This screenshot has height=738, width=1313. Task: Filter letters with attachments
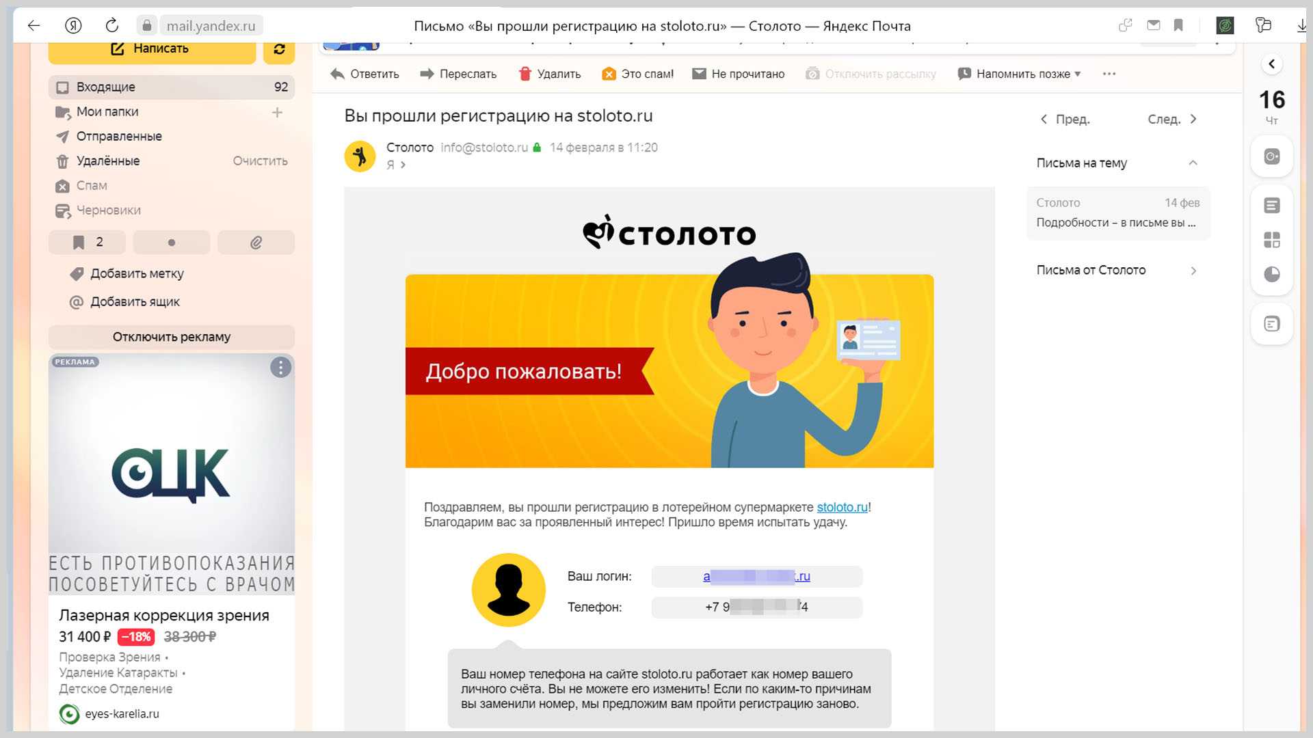coord(256,243)
